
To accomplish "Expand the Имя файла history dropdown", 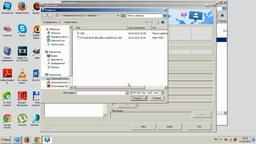I will click(127, 93).
